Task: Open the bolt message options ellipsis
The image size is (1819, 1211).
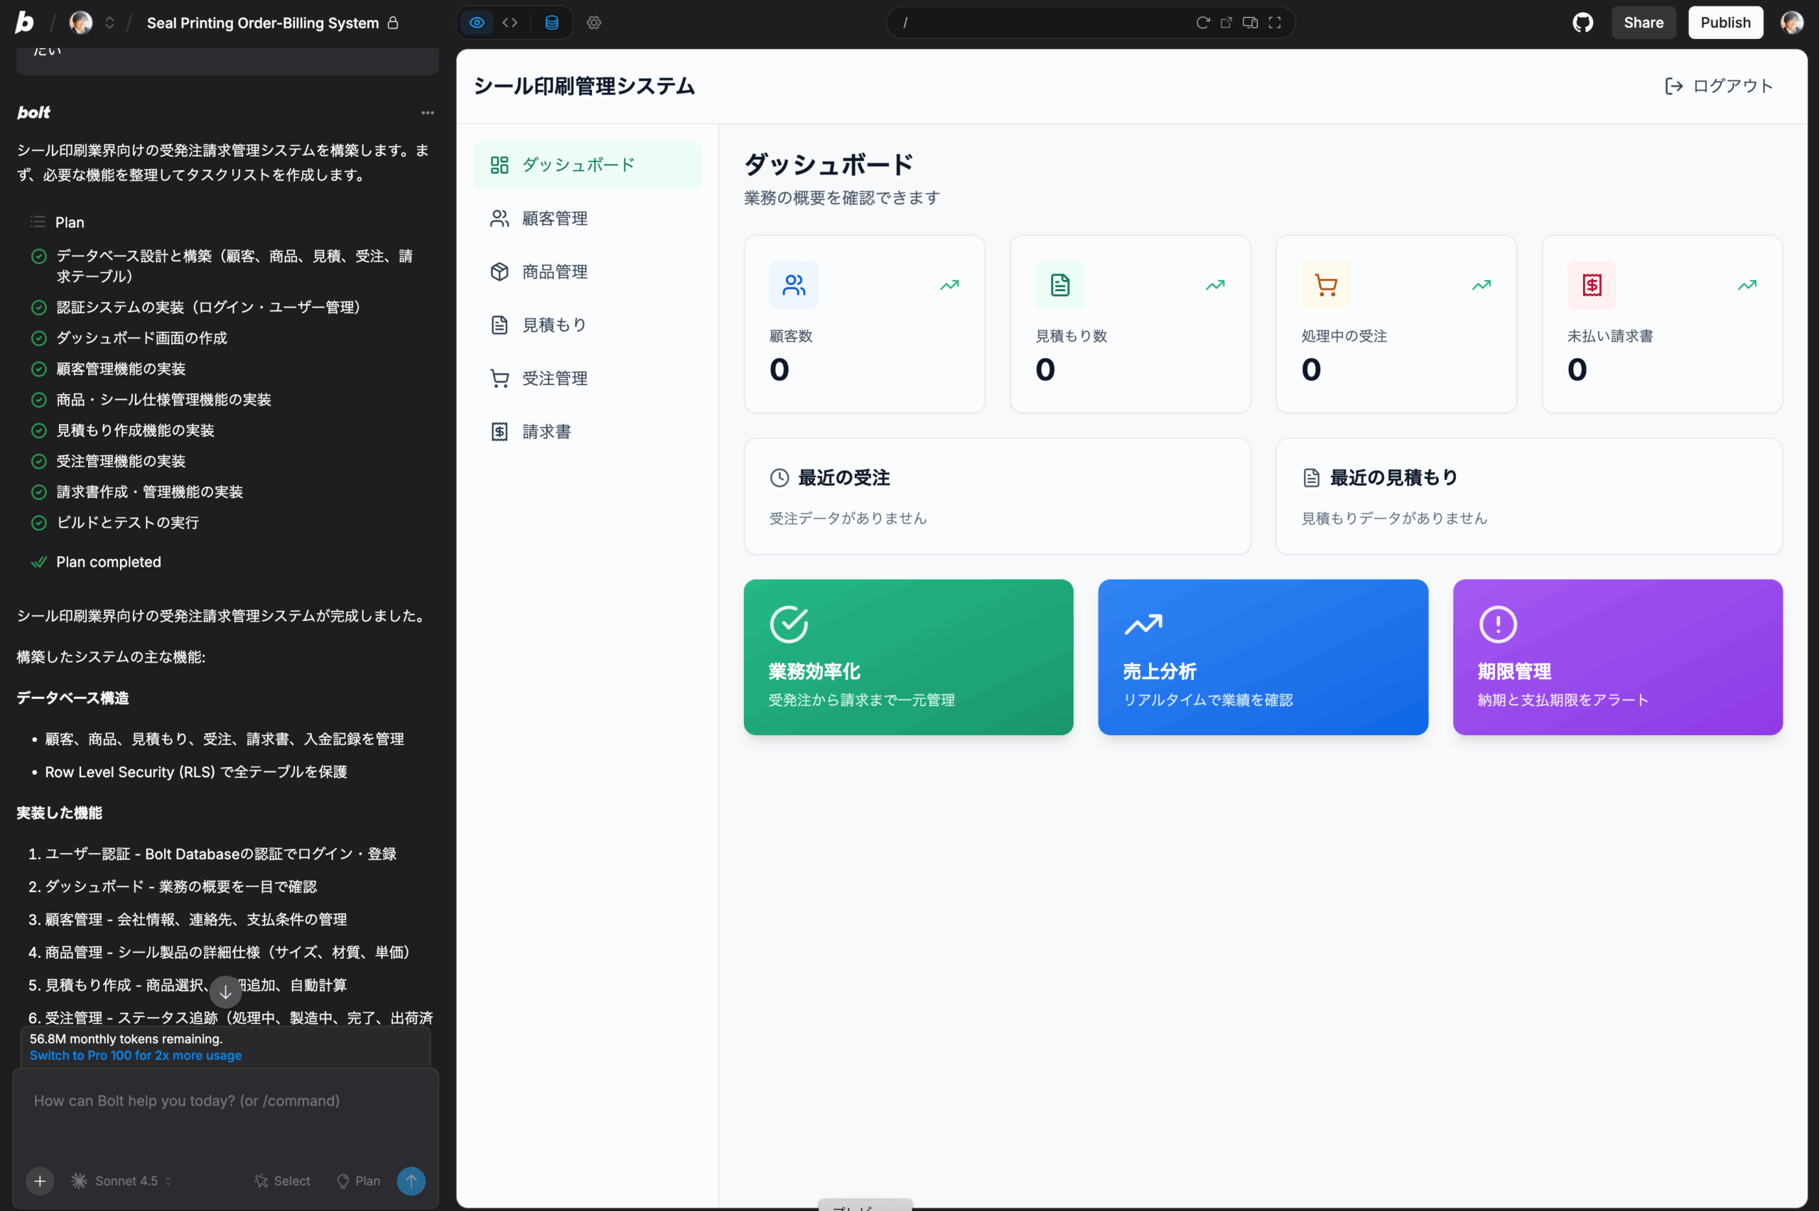Action: click(x=427, y=113)
